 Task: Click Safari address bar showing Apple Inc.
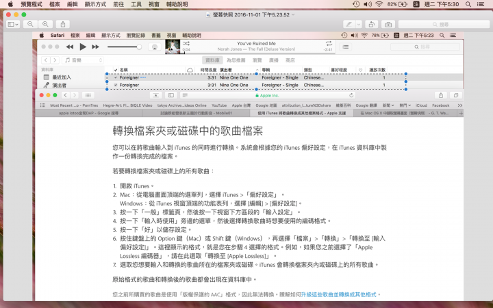267,95
